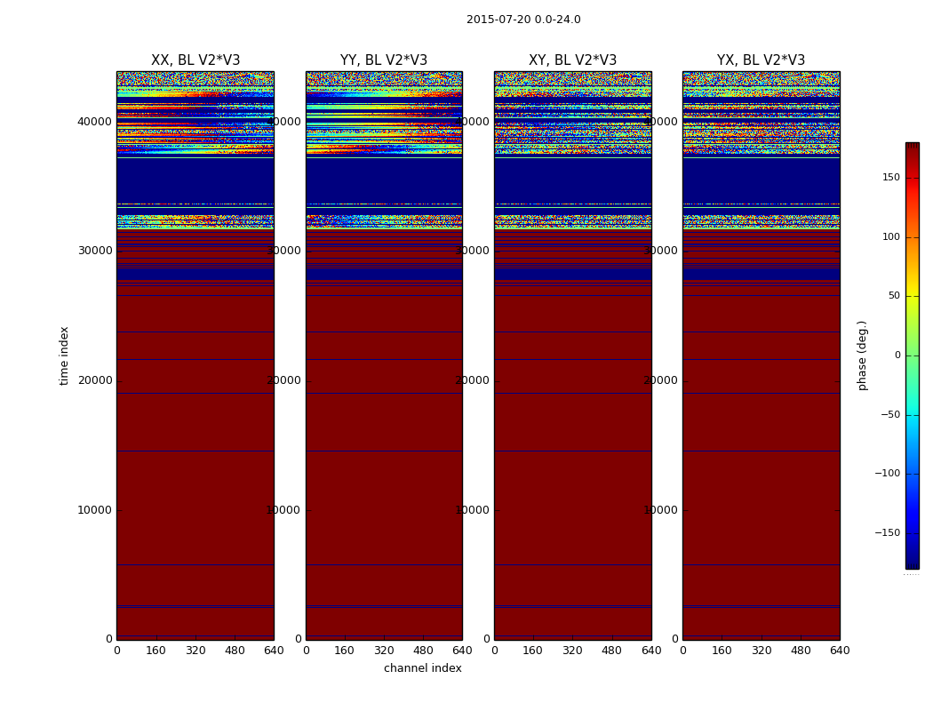Click the −150 tick on the colorbar

(x=887, y=532)
